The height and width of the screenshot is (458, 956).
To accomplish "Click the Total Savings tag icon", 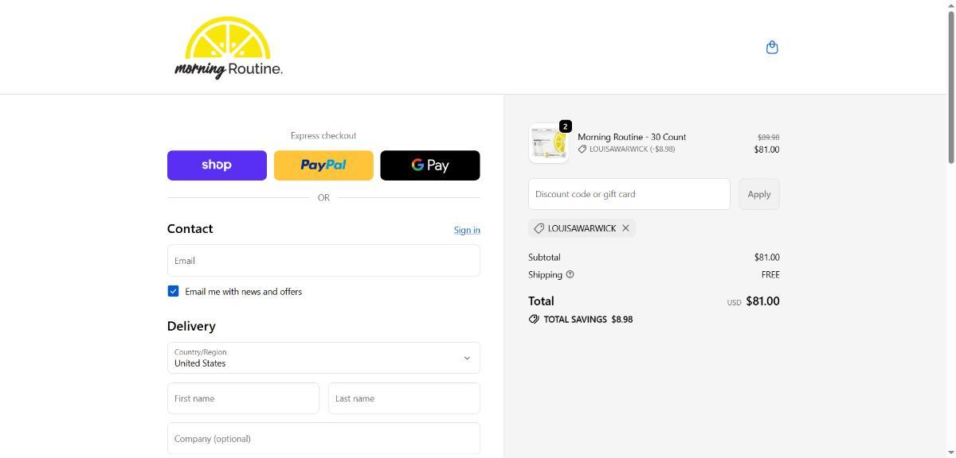I will pos(534,319).
